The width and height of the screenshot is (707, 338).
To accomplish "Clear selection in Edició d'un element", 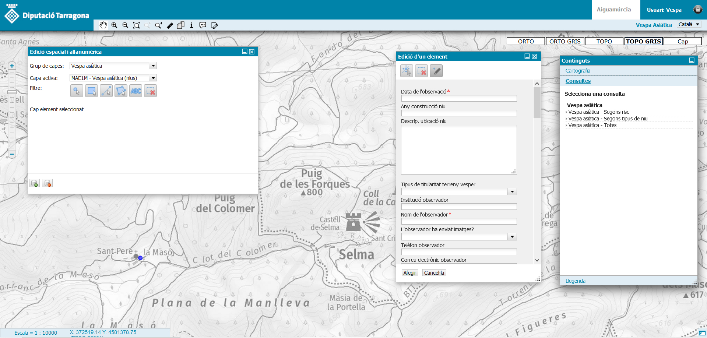I will pyautogui.click(x=421, y=71).
